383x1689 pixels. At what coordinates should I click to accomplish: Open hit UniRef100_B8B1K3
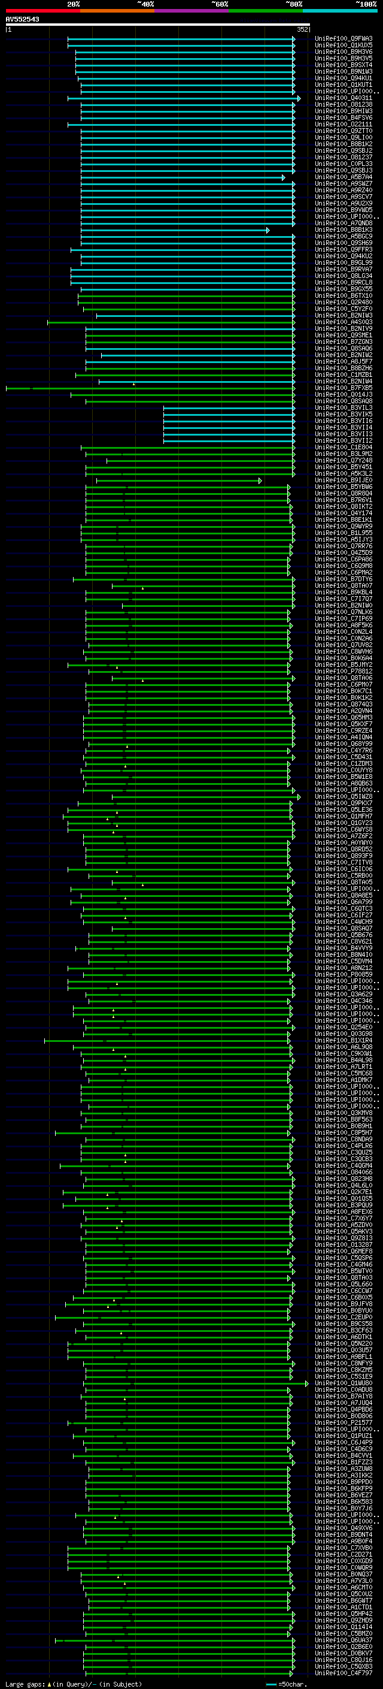pyautogui.click(x=344, y=230)
